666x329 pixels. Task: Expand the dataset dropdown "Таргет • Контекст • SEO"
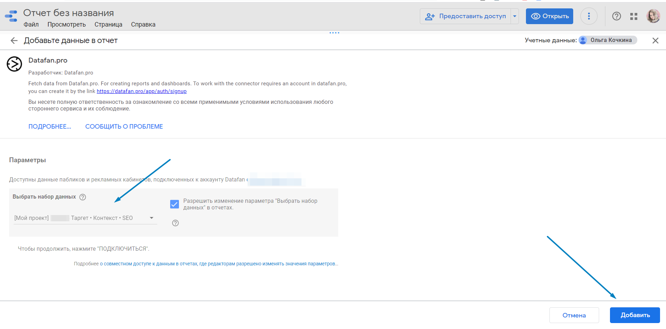152,218
